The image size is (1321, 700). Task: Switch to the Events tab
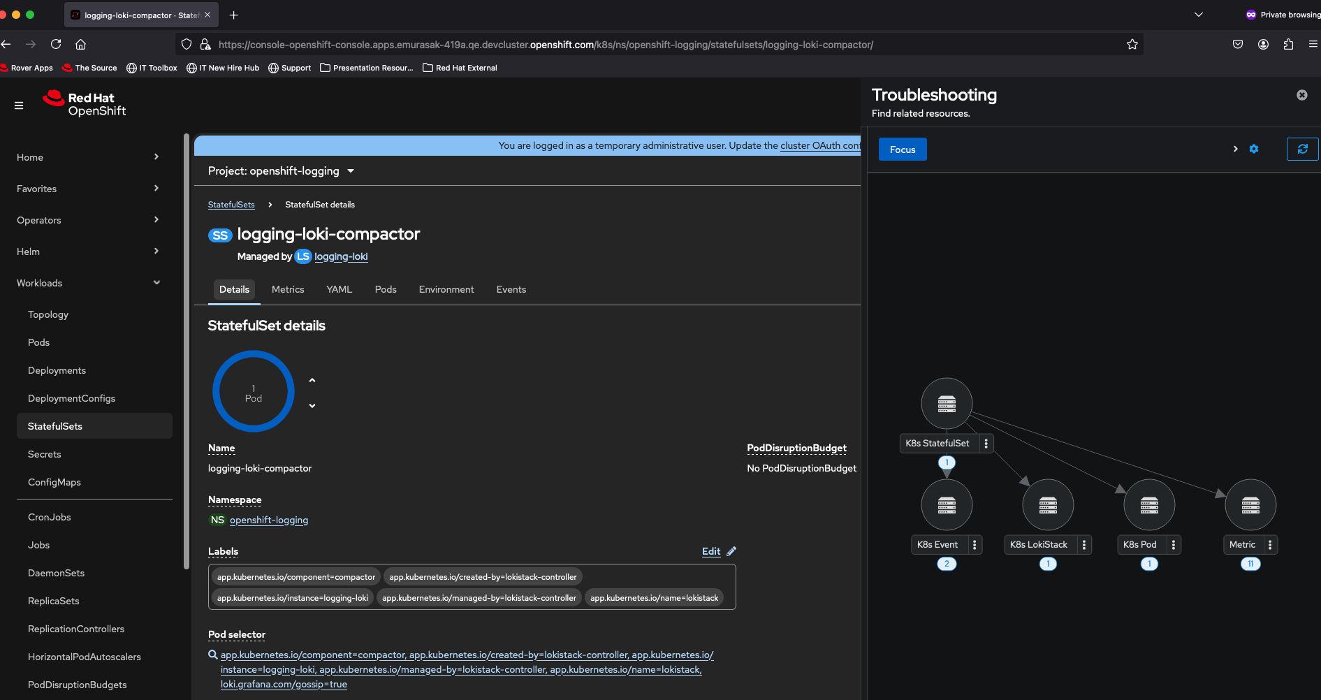point(511,289)
